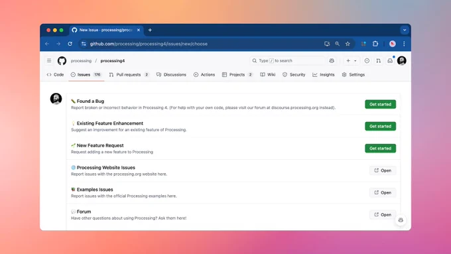This screenshot has height=254, width=451.
Task: Click the 'Examples Issues' title
Action: [95, 190]
